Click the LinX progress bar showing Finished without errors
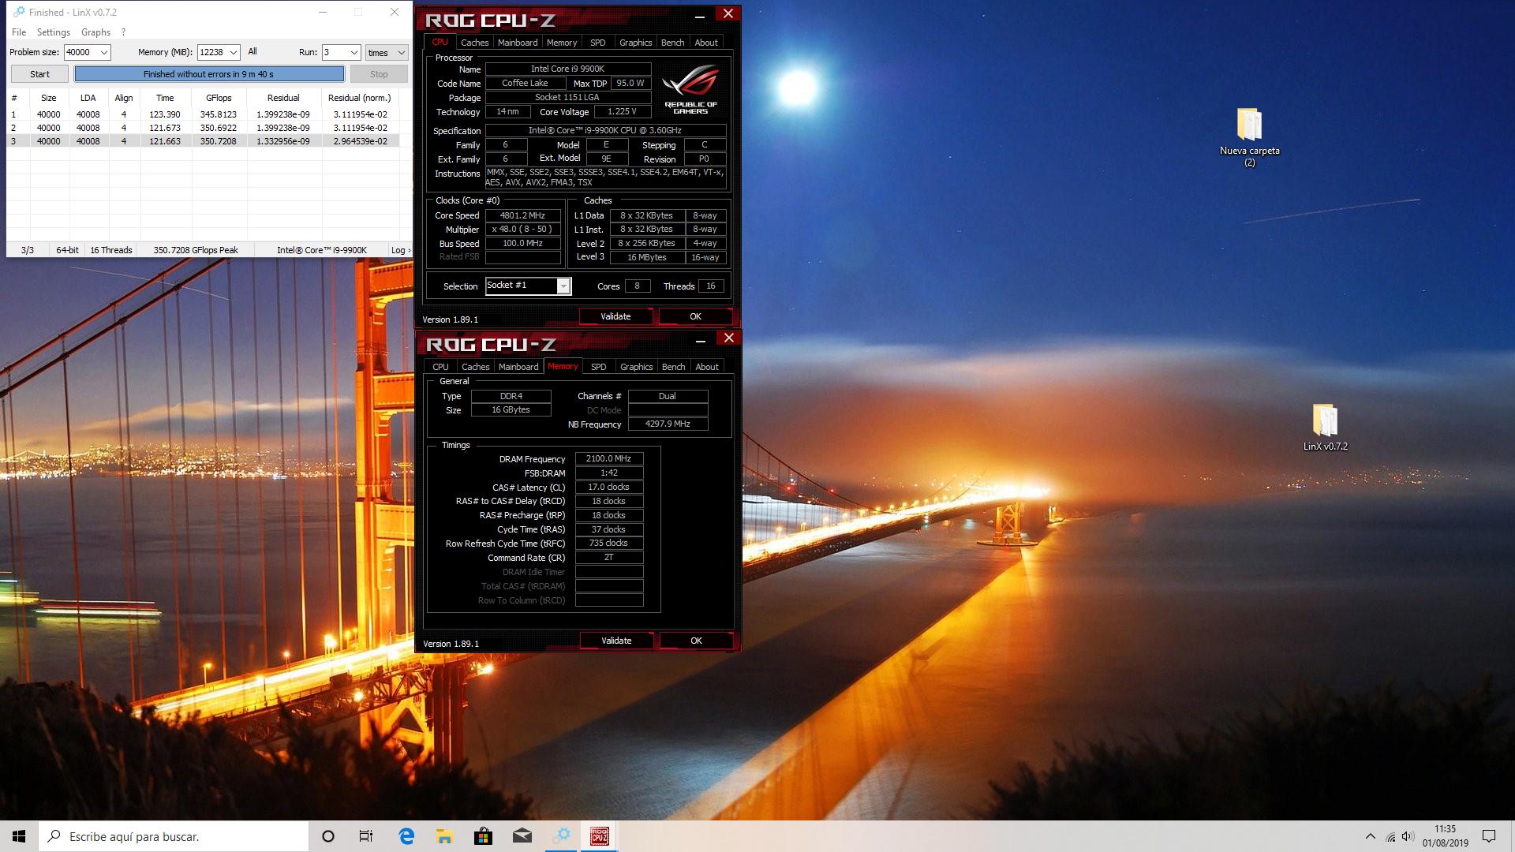The image size is (1515, 852). point(209,74)
